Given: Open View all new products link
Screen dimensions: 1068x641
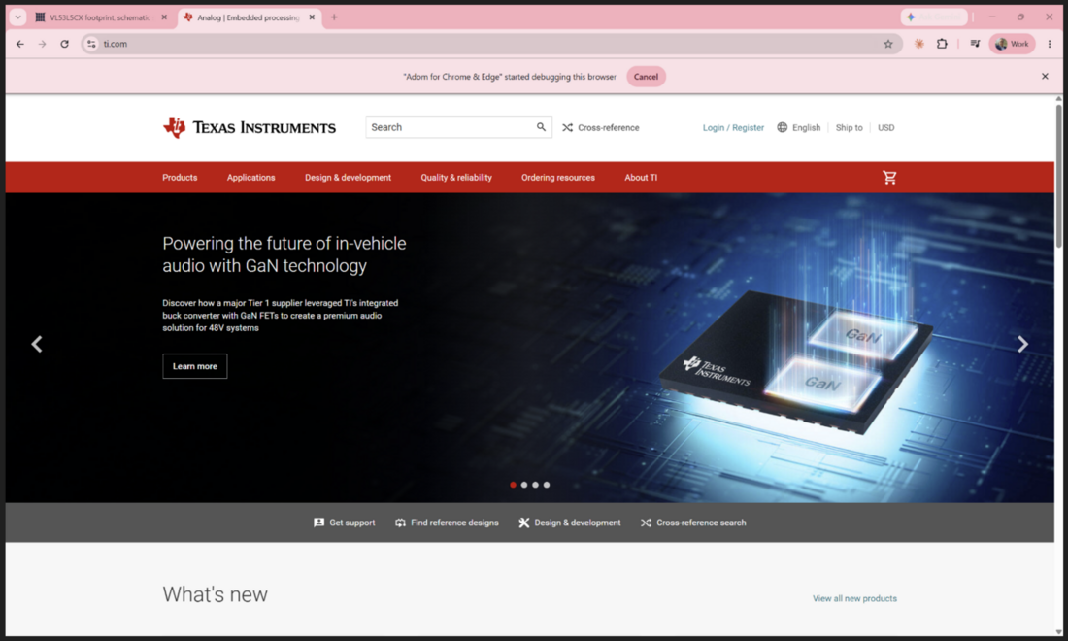Looking at the screenshot, I should pos(854,598).
